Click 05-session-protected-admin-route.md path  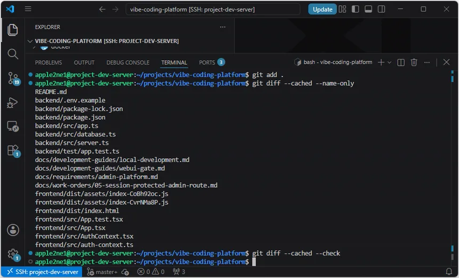[126, 185]
